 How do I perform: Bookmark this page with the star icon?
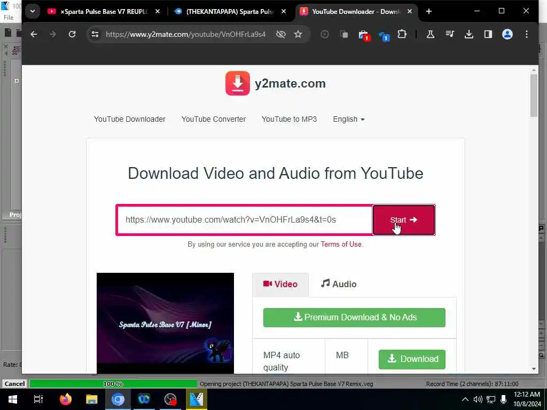point(298,34)
